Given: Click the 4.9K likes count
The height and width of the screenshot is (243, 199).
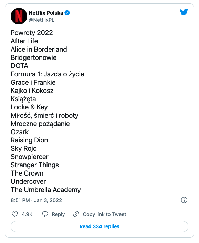Looking at the screenshot, I should pos(27,214).
